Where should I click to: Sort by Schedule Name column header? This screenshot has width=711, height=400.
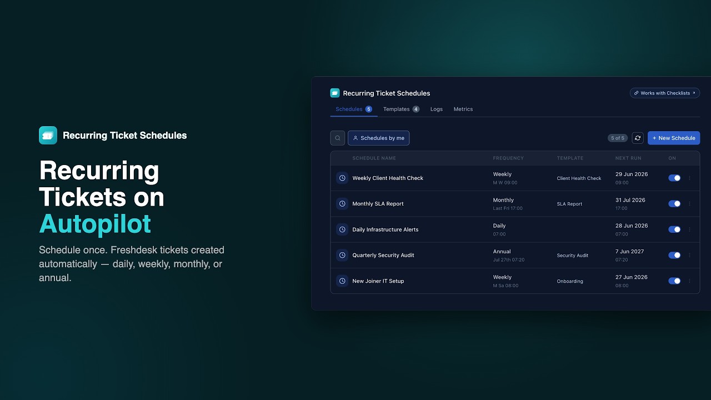pyautogui.click(x=374, y=158)
